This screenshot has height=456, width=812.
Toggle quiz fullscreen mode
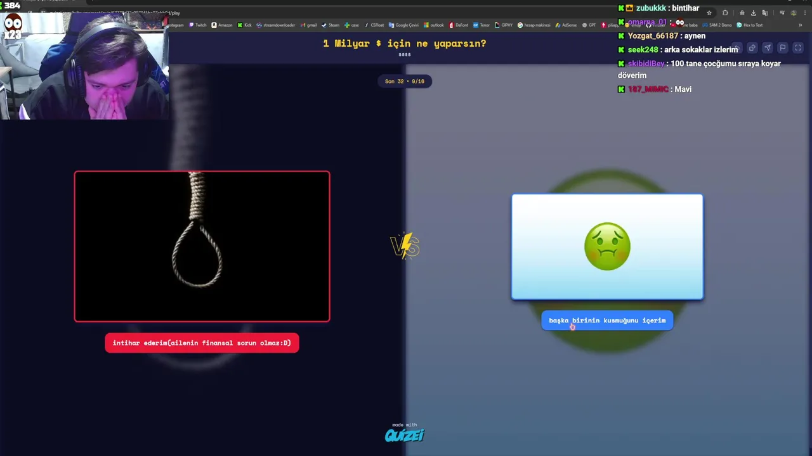coord(798,47)
